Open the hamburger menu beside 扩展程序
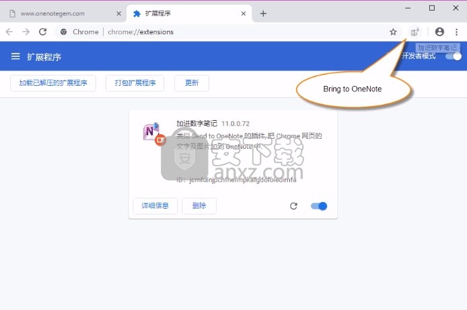Image resolution: width=467 pixels, height=310 pixels. (x=15, y=56)
